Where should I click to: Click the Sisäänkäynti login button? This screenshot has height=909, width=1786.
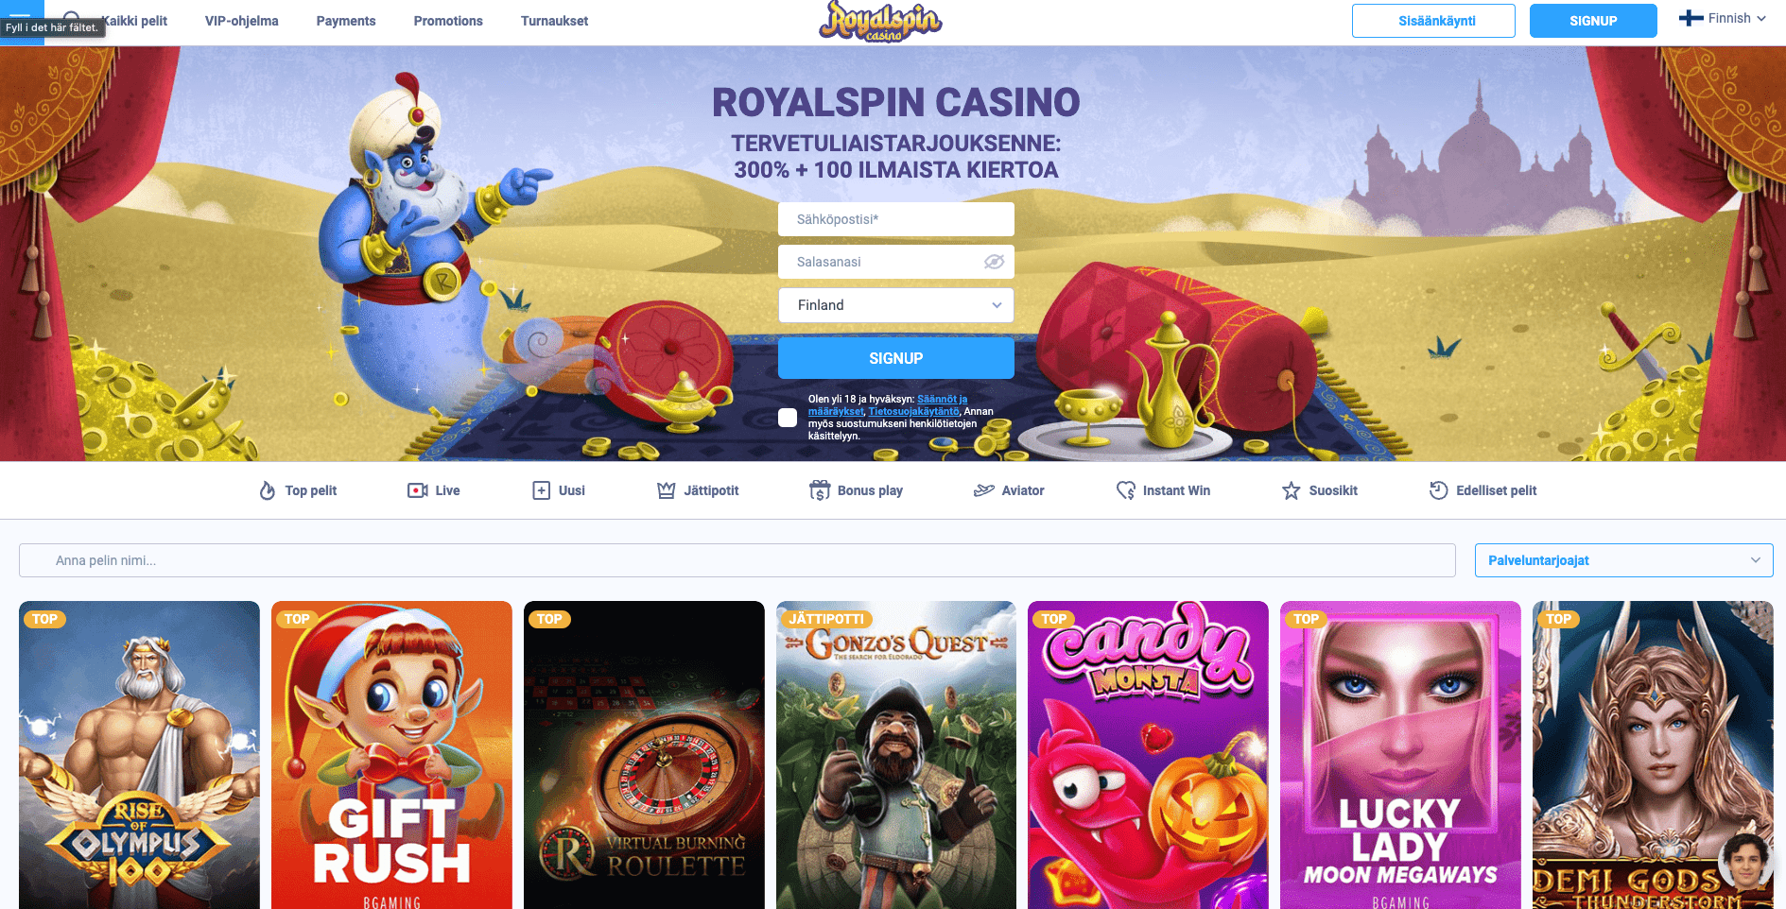(x=1433, y=21)
